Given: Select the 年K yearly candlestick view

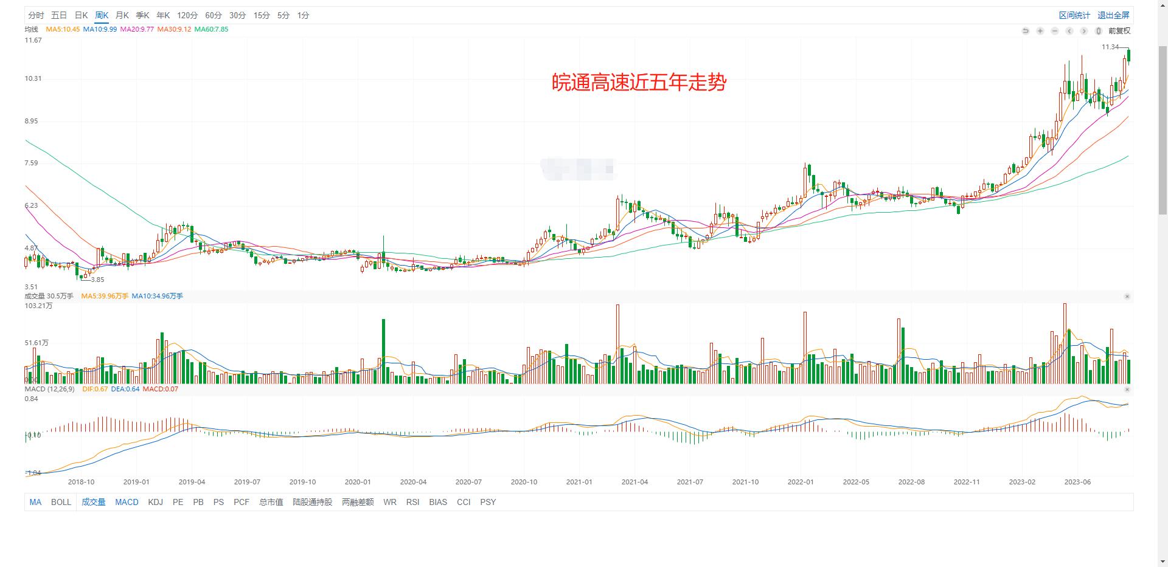Looking at the screenshot, I should click(162, 15).
